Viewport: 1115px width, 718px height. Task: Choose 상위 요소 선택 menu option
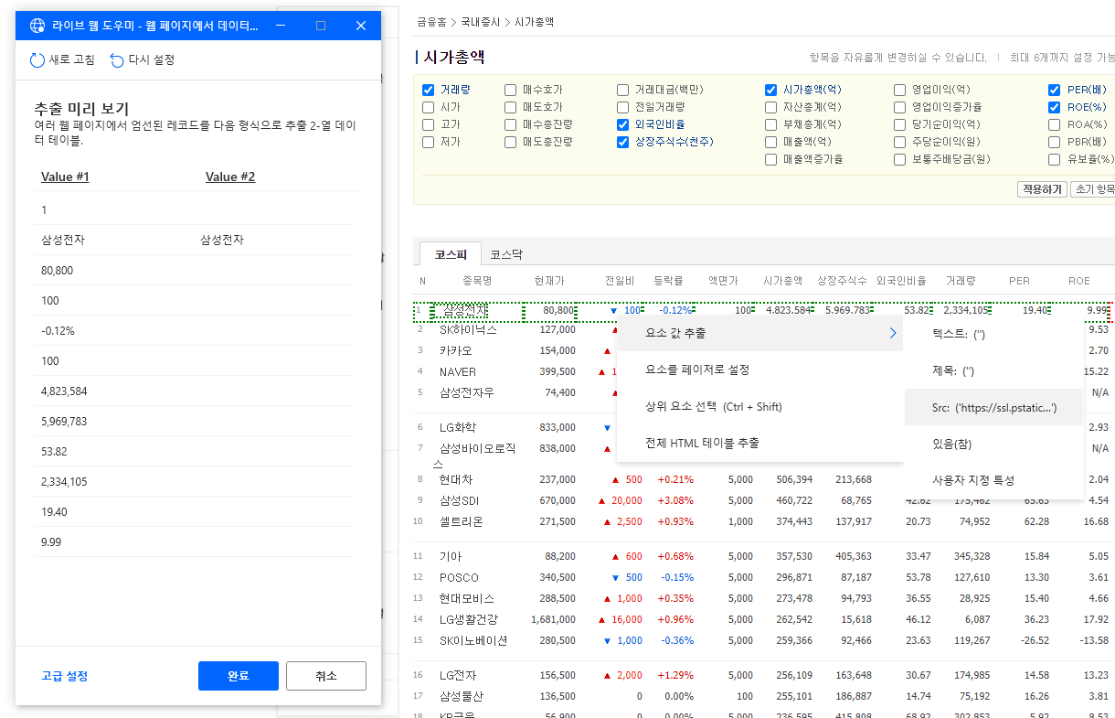[759, 407]
